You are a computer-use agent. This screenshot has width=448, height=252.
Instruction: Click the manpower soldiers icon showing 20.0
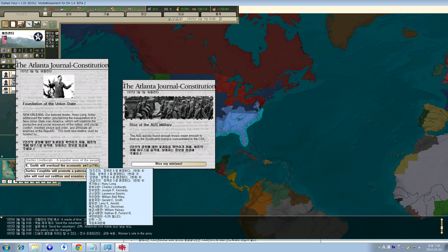149,9
